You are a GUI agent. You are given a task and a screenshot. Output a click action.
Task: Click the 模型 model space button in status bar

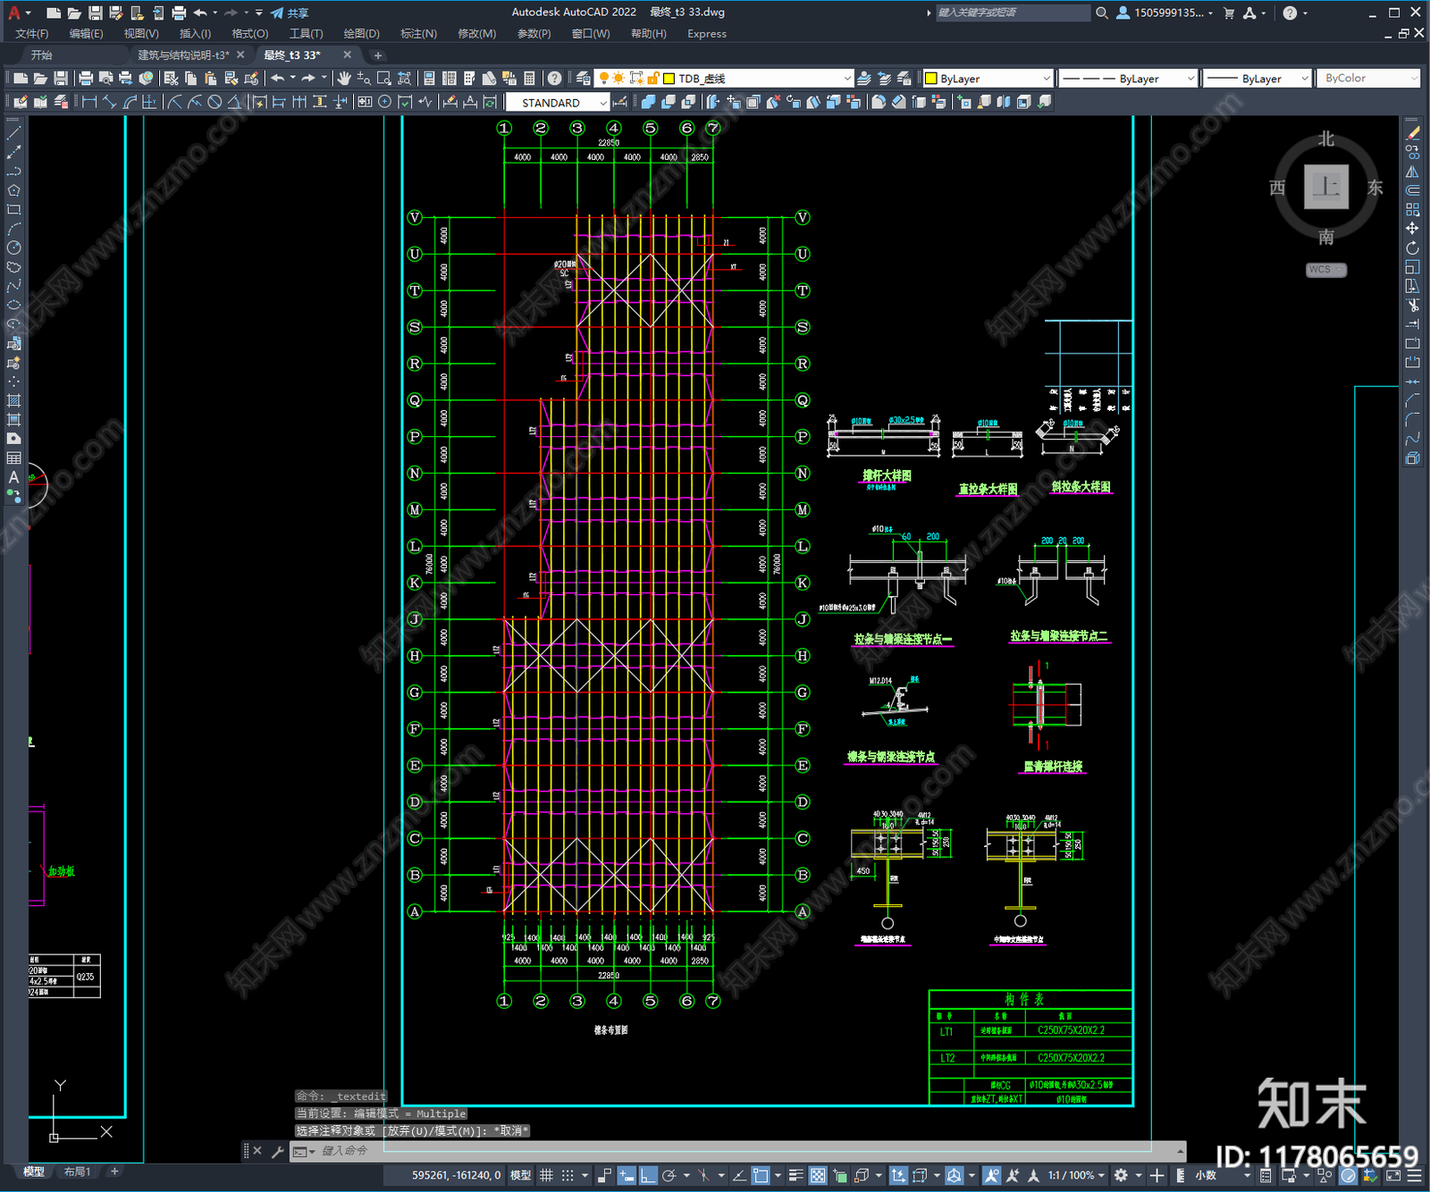coord(520,1175)
